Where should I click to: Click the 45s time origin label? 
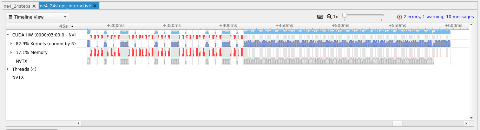(x=63, y=26)
